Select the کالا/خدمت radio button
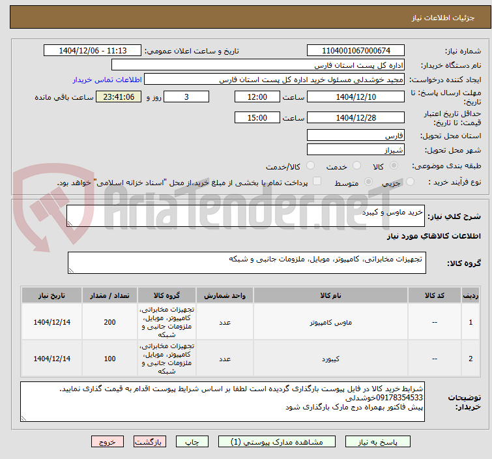Image resolution: width=492 pixels, height=459 pixels. click(310, 166)
